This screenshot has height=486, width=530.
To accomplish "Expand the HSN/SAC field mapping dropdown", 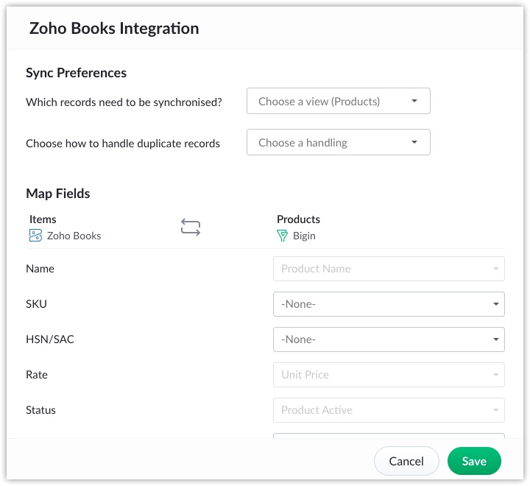I will pyautogui.click(x=388, y=339).
